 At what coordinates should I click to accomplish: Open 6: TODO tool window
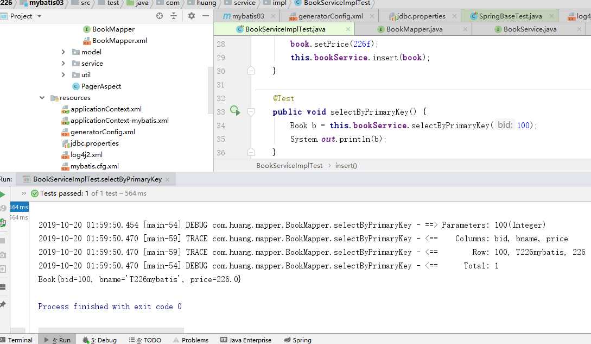(x=145, y=340)
